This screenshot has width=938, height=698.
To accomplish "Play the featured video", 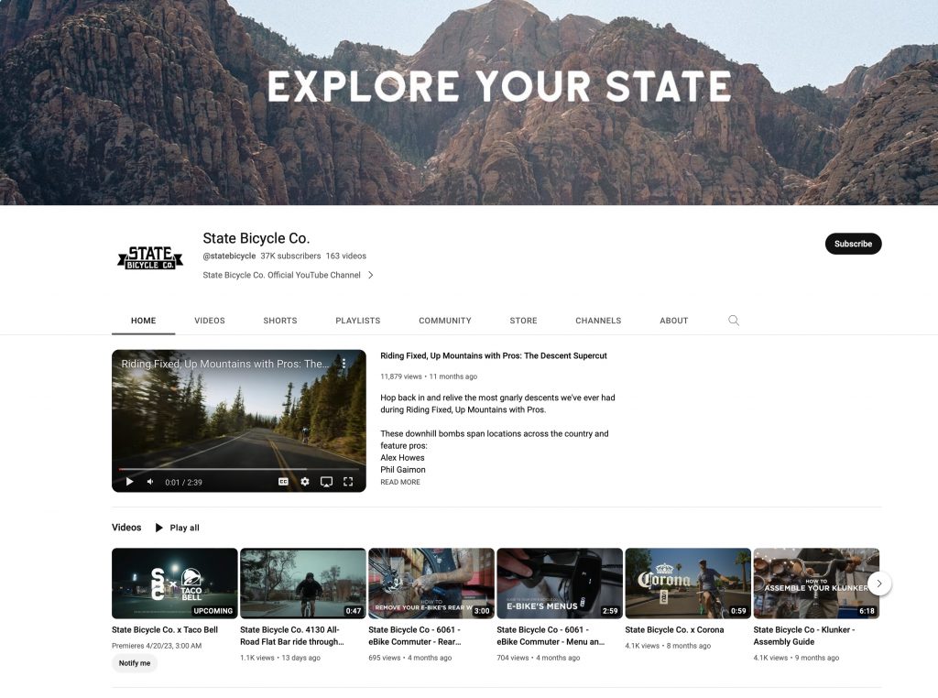I will tap(129, 482).
